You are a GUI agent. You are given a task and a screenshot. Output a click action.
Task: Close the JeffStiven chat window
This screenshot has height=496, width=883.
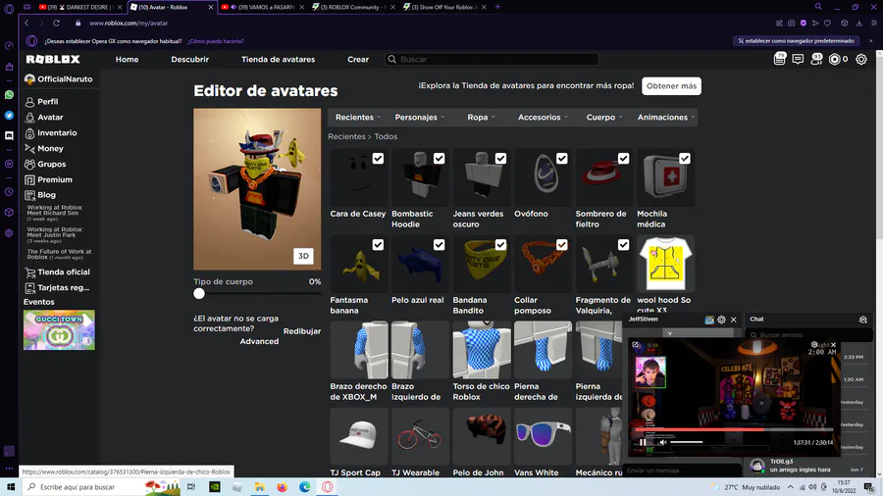(x=733, y=320)
